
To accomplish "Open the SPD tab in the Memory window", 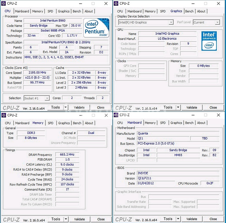I will (51, 123).
